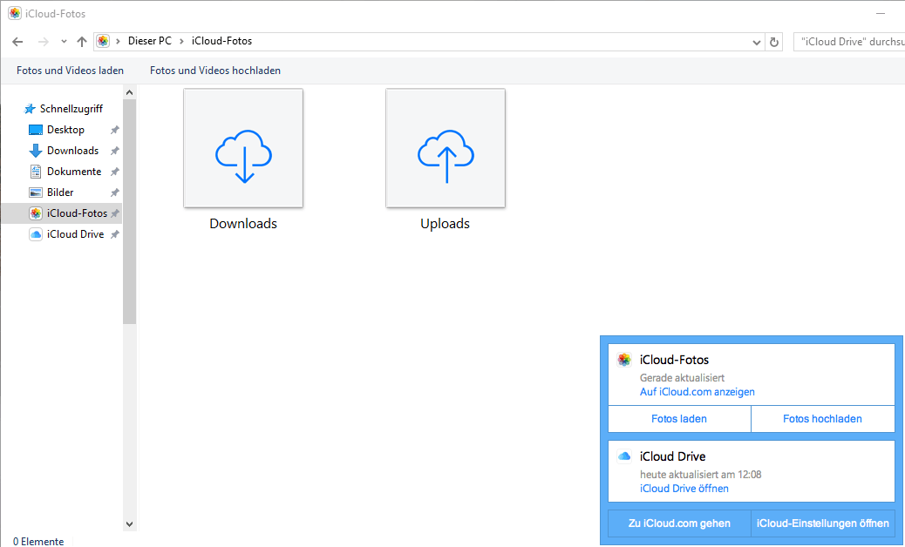Minimize the iCloud-Fotos window
Viewport: 905px width, 547px height.
point(881,13)
